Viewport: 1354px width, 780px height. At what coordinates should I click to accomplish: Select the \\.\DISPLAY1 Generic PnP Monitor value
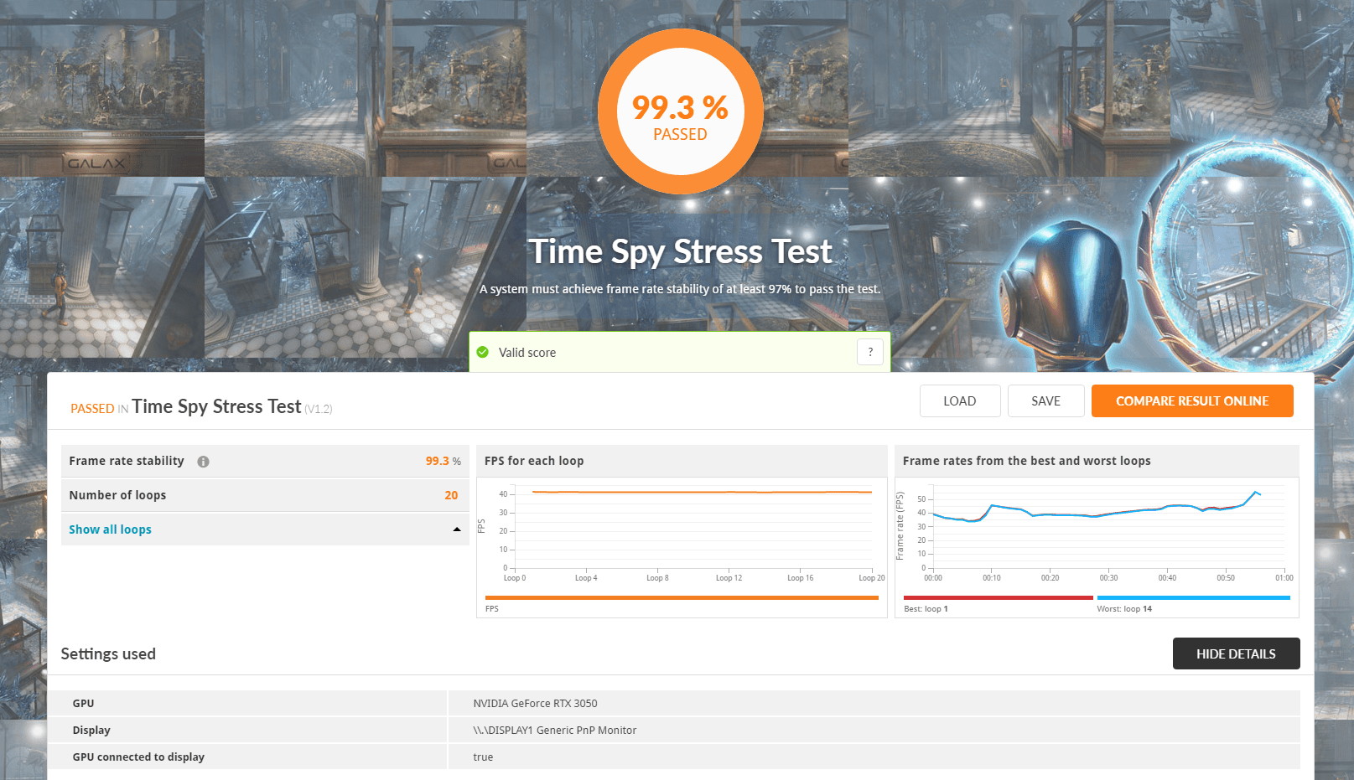pos(554,731)
